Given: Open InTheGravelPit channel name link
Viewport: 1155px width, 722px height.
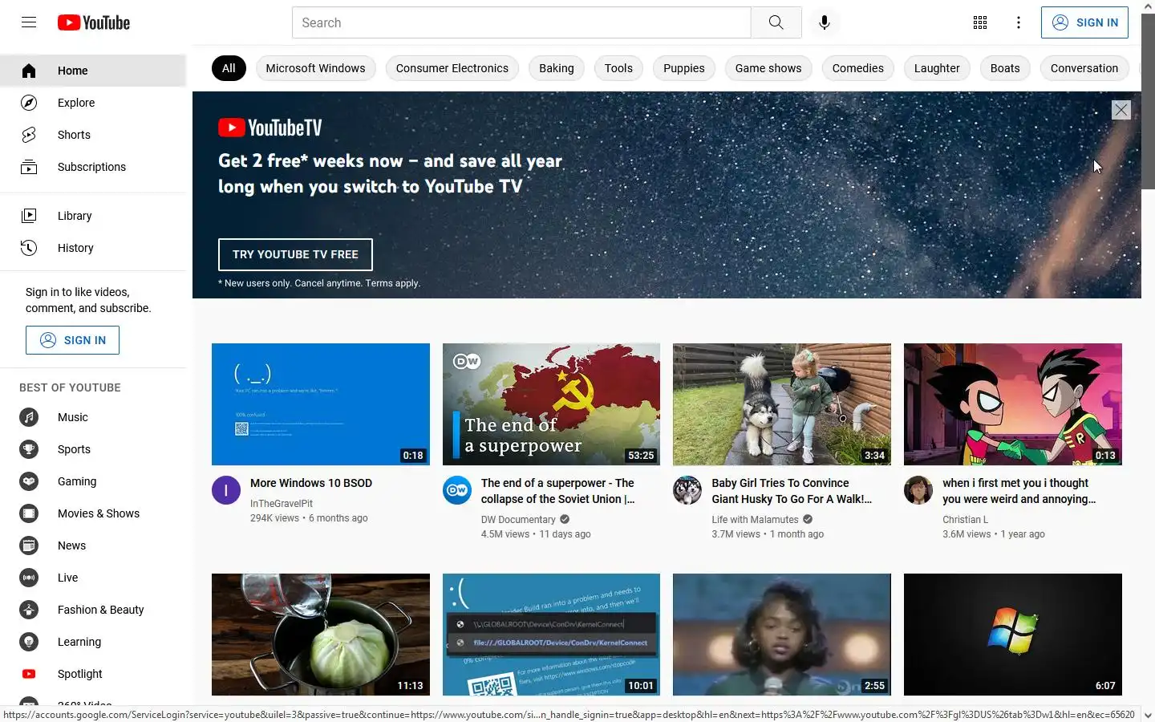Looking at the screenshot, I should coord(282,504).
